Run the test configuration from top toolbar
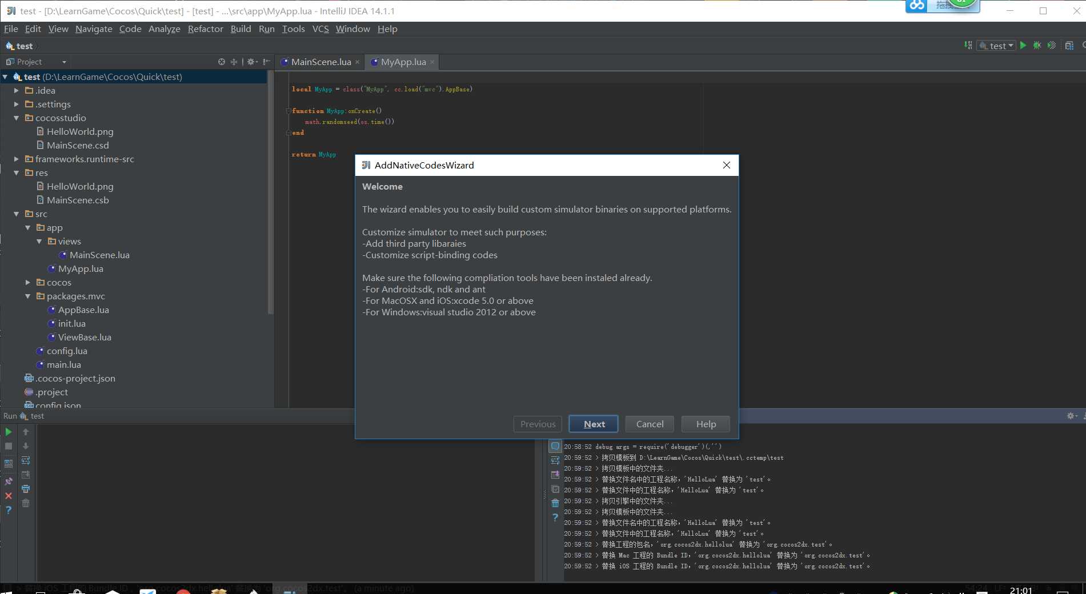This screenshot has height=594, width=1086. tap(1023, 46)
